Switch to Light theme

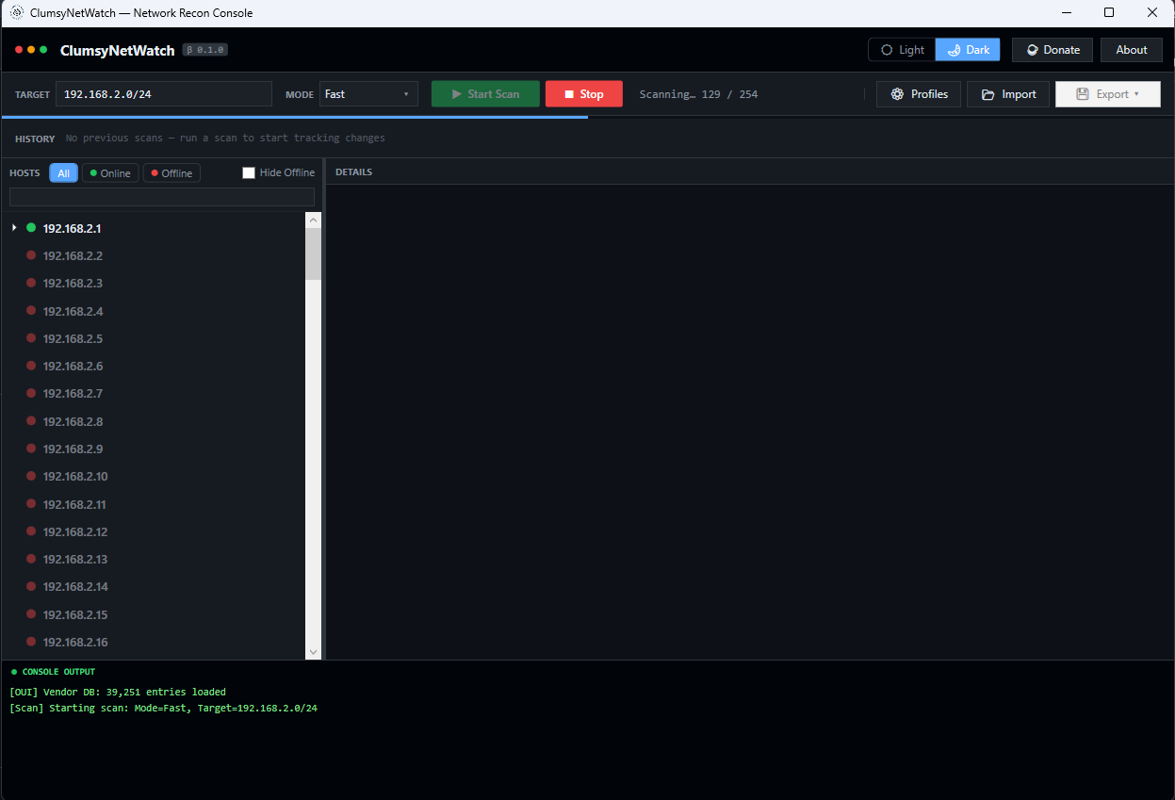pos(902,50)
